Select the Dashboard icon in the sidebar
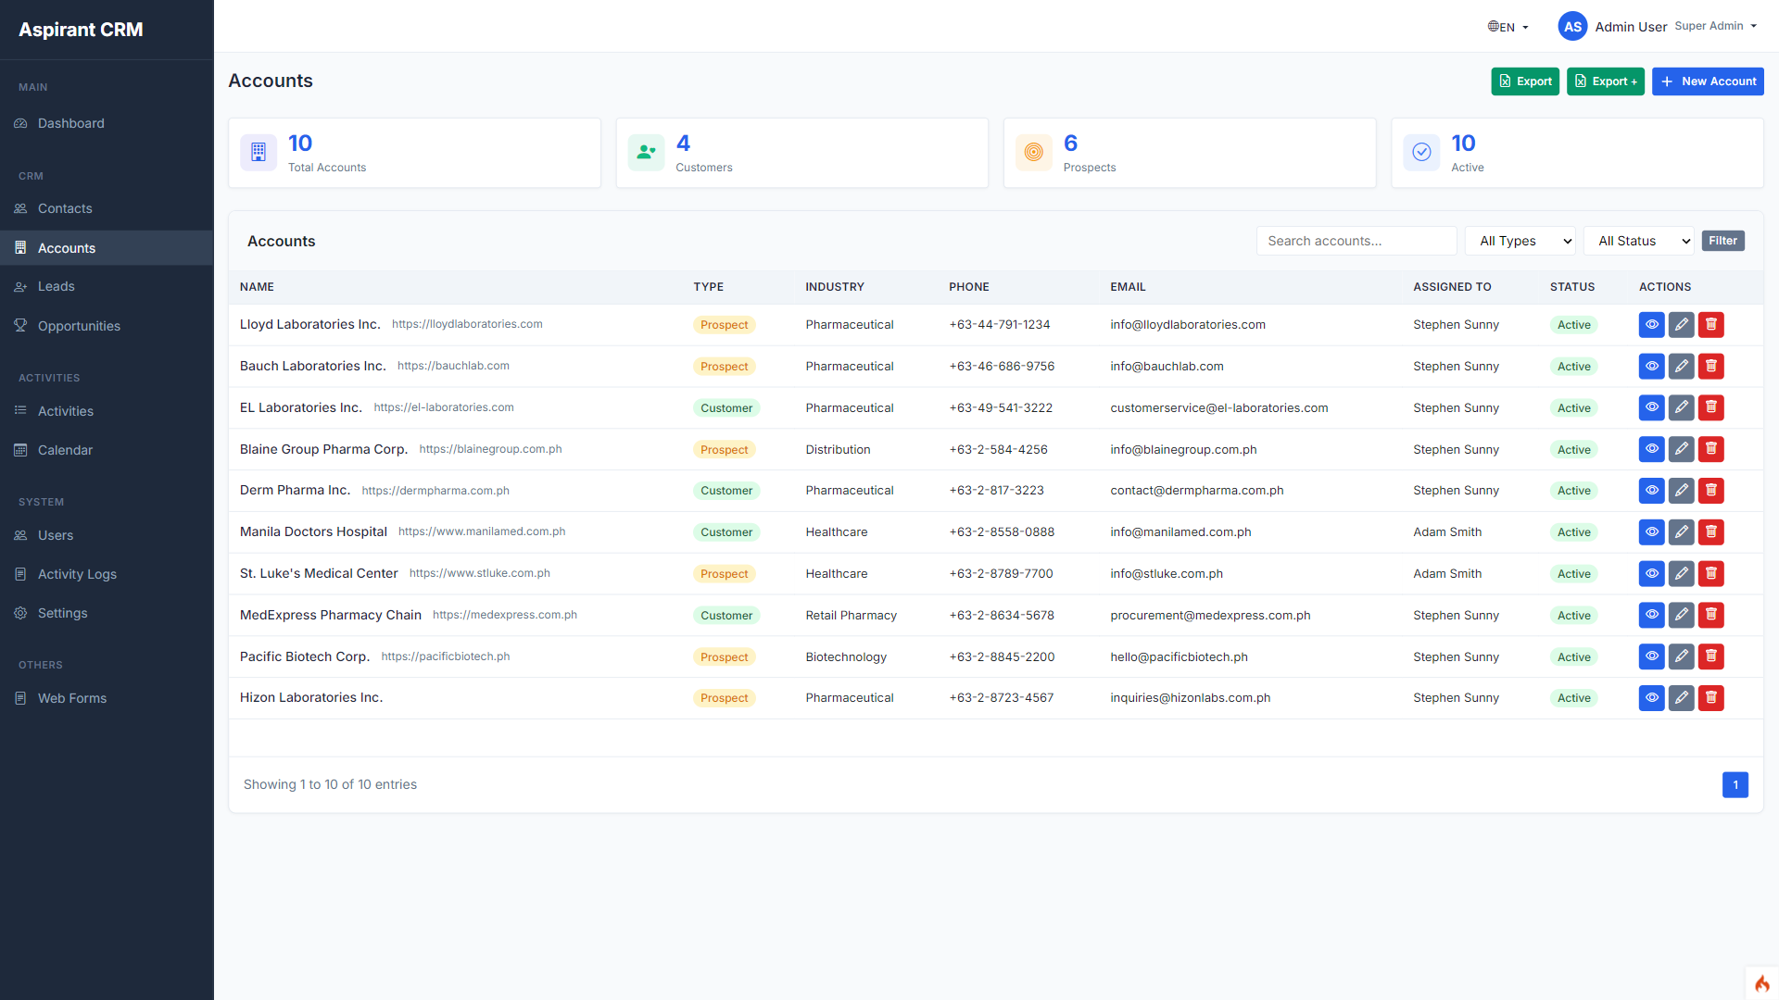This screenshot has height=1000, width=1779. (20, 123)
